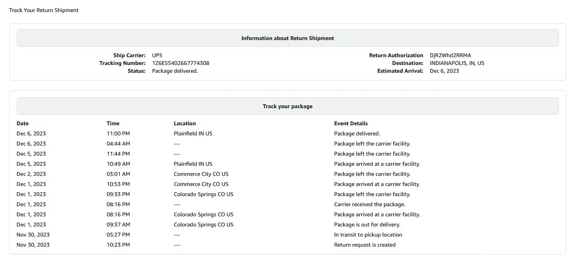Click the 'In transit to pickup location' event

pos(368,235)
